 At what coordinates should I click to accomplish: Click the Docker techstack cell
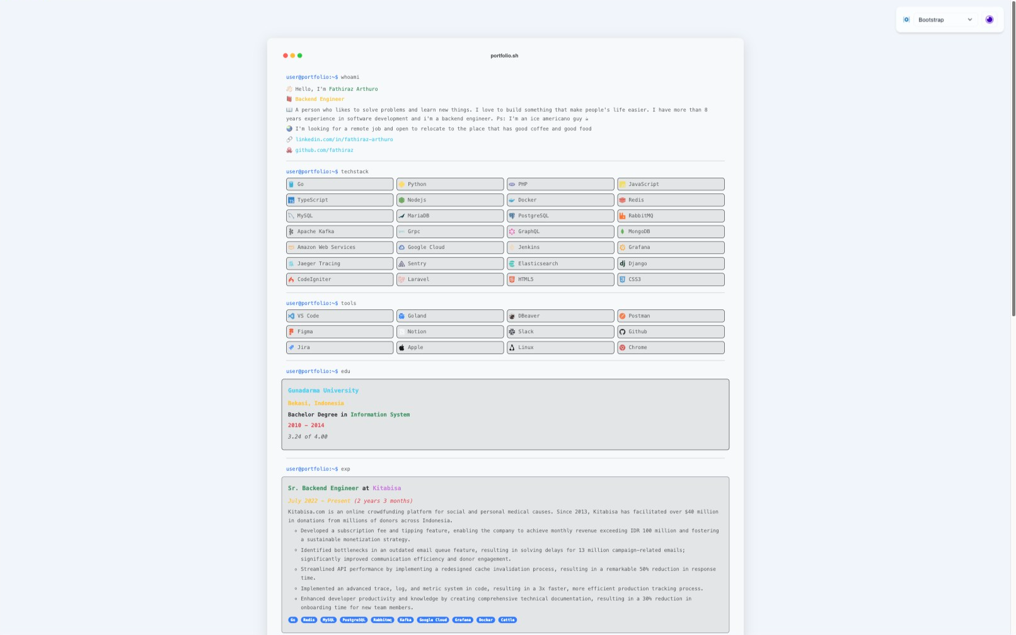pyautogui.click(x=560, y=200)
